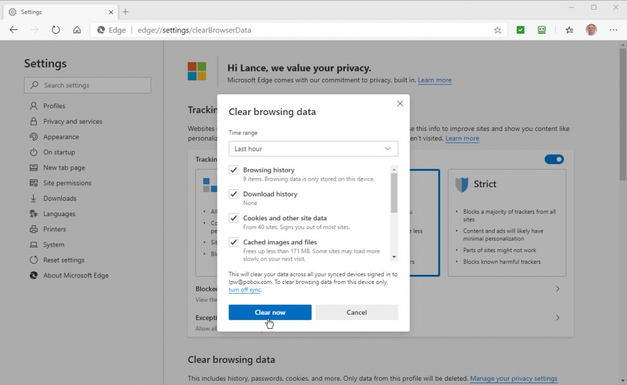Toggle off the tracking prevention switch
Screen dimensions: 627x385
tap(554, 159)
